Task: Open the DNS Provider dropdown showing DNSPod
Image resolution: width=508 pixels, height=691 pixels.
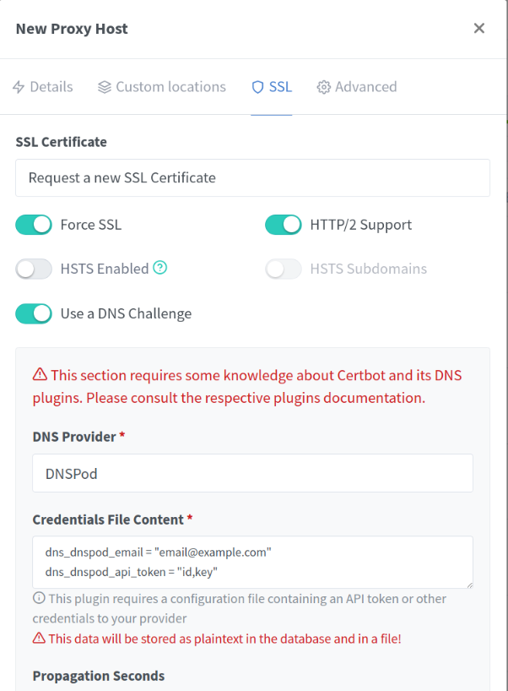Action: tap(252, 474)
